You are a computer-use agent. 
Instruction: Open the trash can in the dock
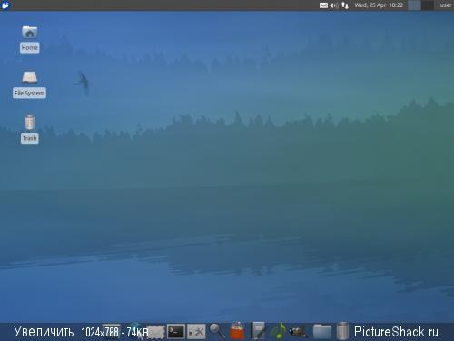click(x=342, y=331)
